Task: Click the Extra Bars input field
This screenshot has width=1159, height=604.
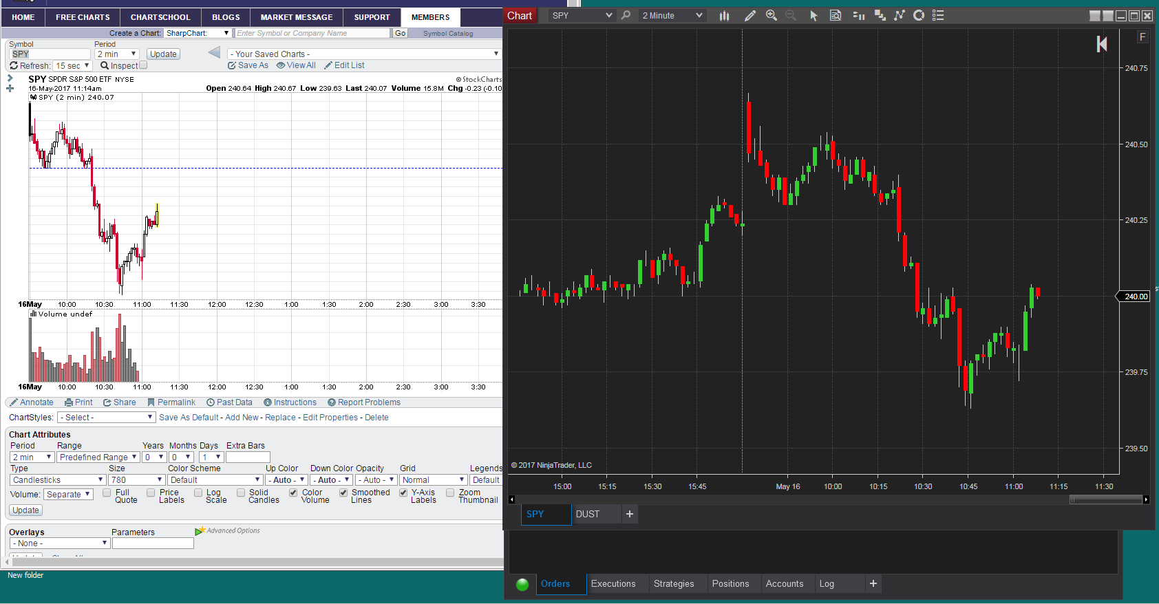Action: tap(248, 457)
